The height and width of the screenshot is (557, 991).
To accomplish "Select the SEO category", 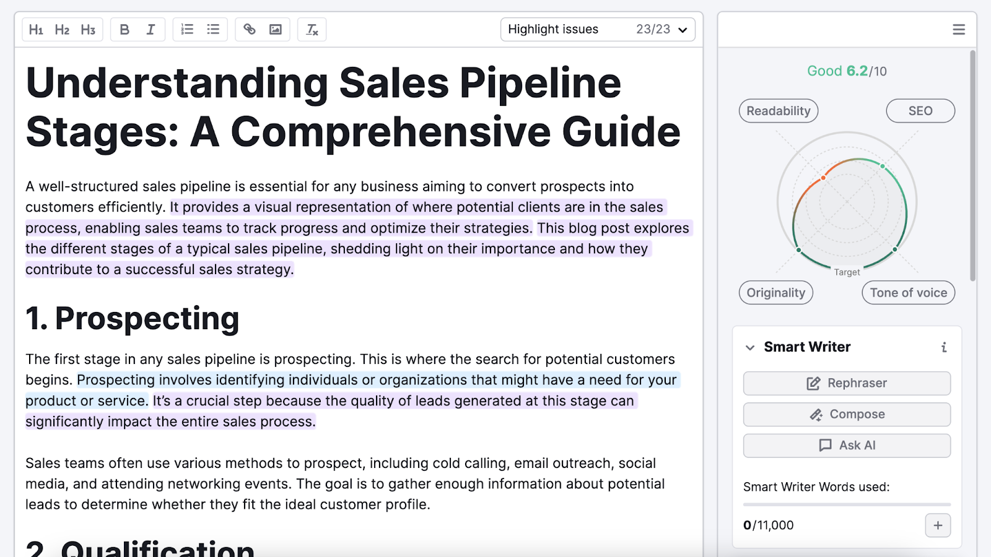I will 920,111.
